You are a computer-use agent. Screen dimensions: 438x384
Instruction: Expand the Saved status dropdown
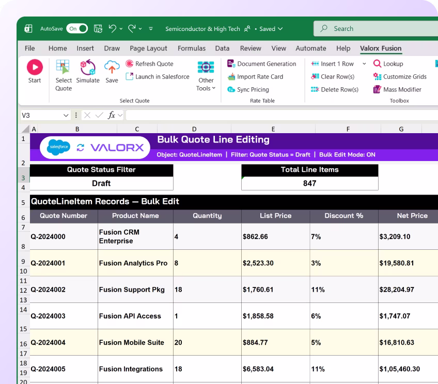tap(280, 29)
